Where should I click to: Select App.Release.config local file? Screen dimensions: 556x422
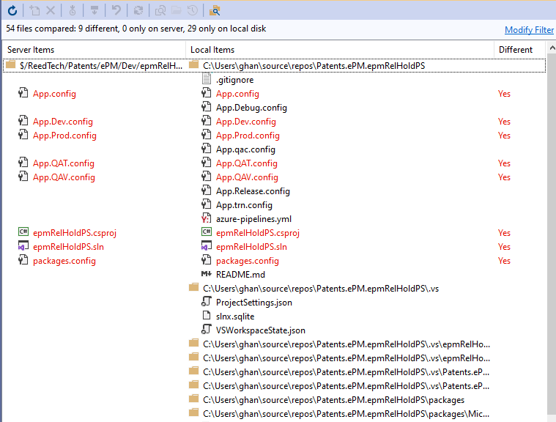tap(253, 191)
